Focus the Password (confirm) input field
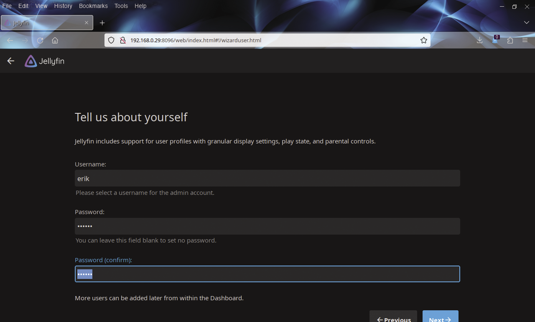 tap(267, 274)
